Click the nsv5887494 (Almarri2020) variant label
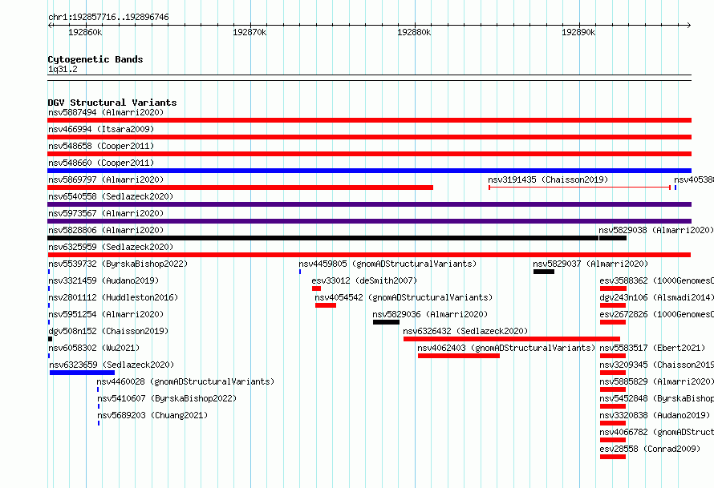714x488 pixels. 106,112
